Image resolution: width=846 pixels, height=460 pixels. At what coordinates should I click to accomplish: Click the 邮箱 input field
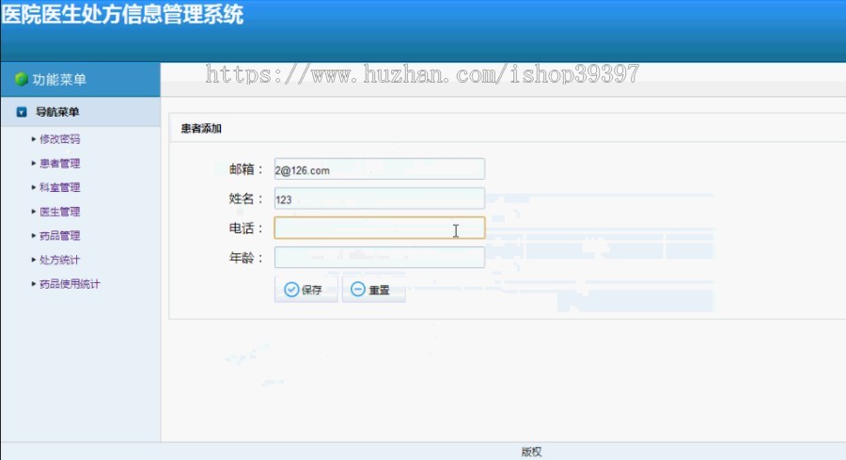tap(380, 169)
